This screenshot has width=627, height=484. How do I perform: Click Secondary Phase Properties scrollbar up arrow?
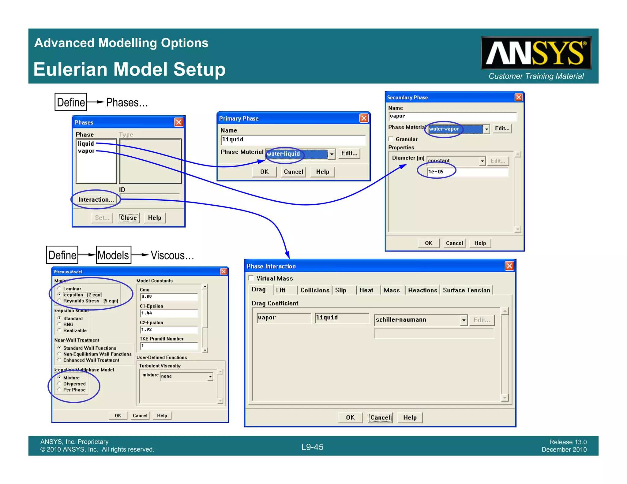click(x=518, y=154)
